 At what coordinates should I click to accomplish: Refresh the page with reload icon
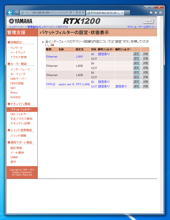[80, 13]
